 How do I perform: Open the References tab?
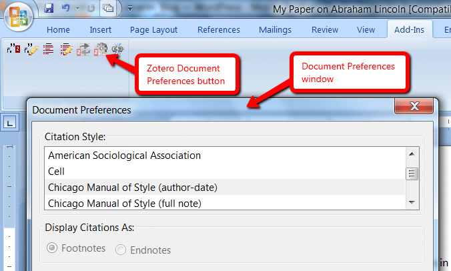(219, 30)
